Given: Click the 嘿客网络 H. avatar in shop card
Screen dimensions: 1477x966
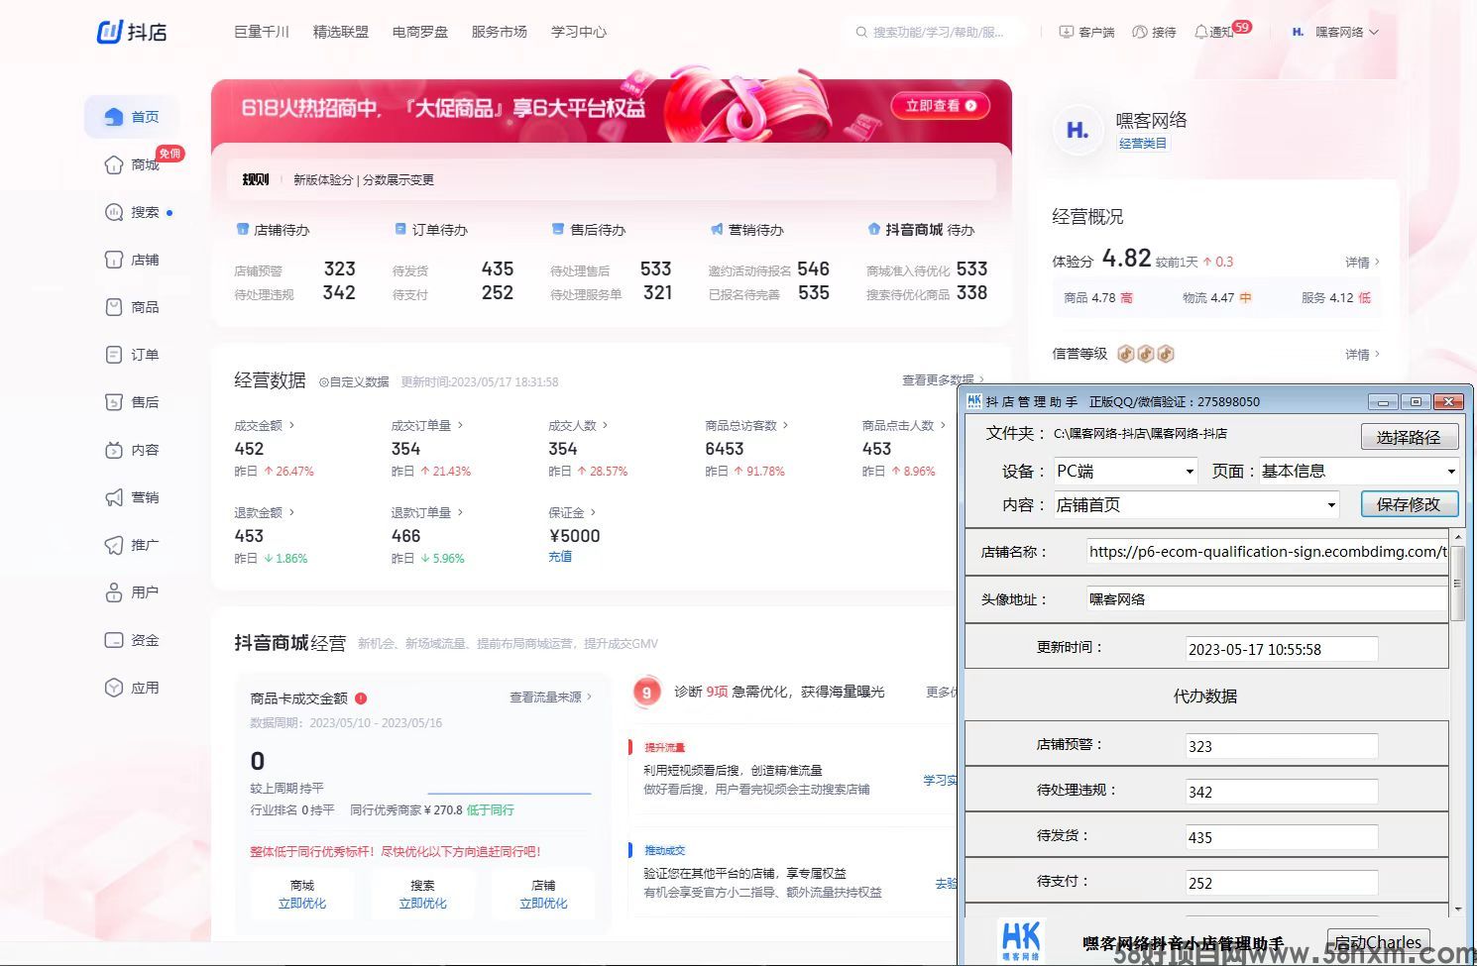Looking at the screenshot, I should click(1078, 130).
